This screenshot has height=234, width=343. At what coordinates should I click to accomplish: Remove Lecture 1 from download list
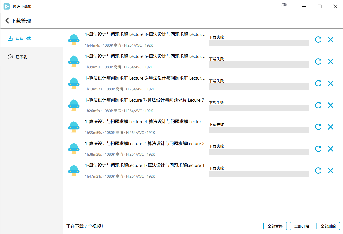click(x=330, y=171)
